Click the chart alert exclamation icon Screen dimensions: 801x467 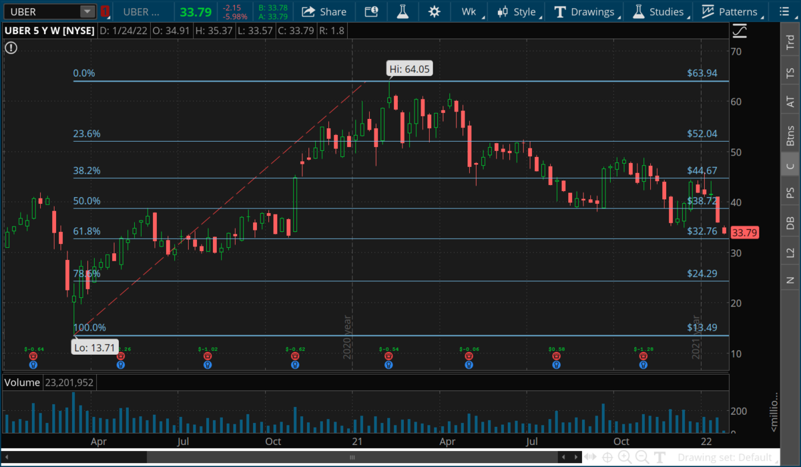(x=11, y=47)
